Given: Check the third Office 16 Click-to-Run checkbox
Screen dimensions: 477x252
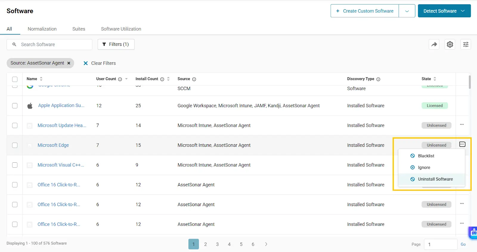Looking at the screenshot, I should coord(15,224).
